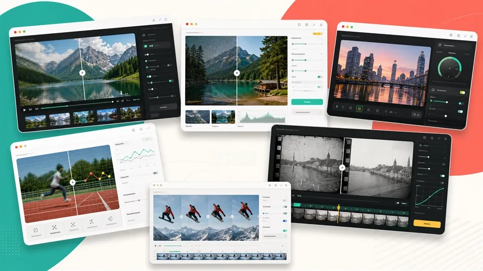Open the dropdown in the snowboarder window settings
Viewport: 483px width, 271px height.
click(x=275, y=236)
